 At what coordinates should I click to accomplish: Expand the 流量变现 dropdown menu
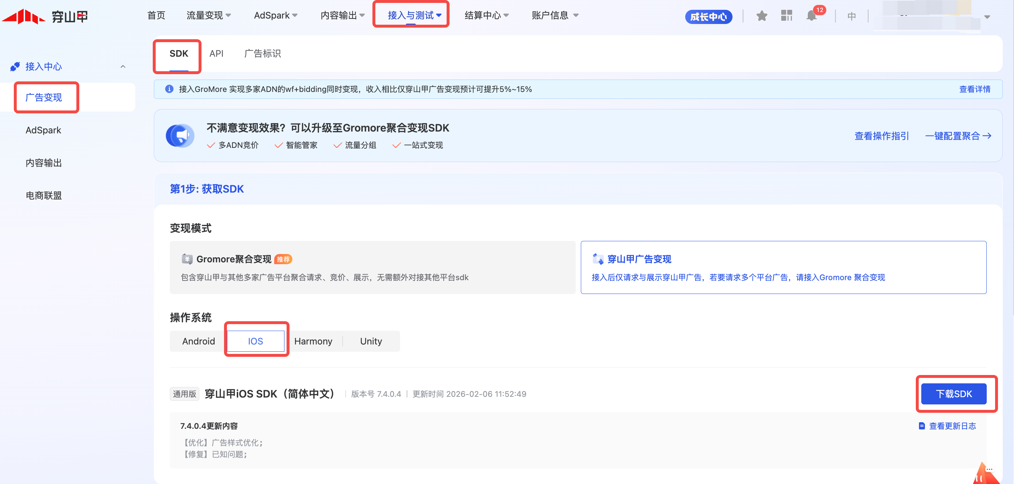click(208, 15)
